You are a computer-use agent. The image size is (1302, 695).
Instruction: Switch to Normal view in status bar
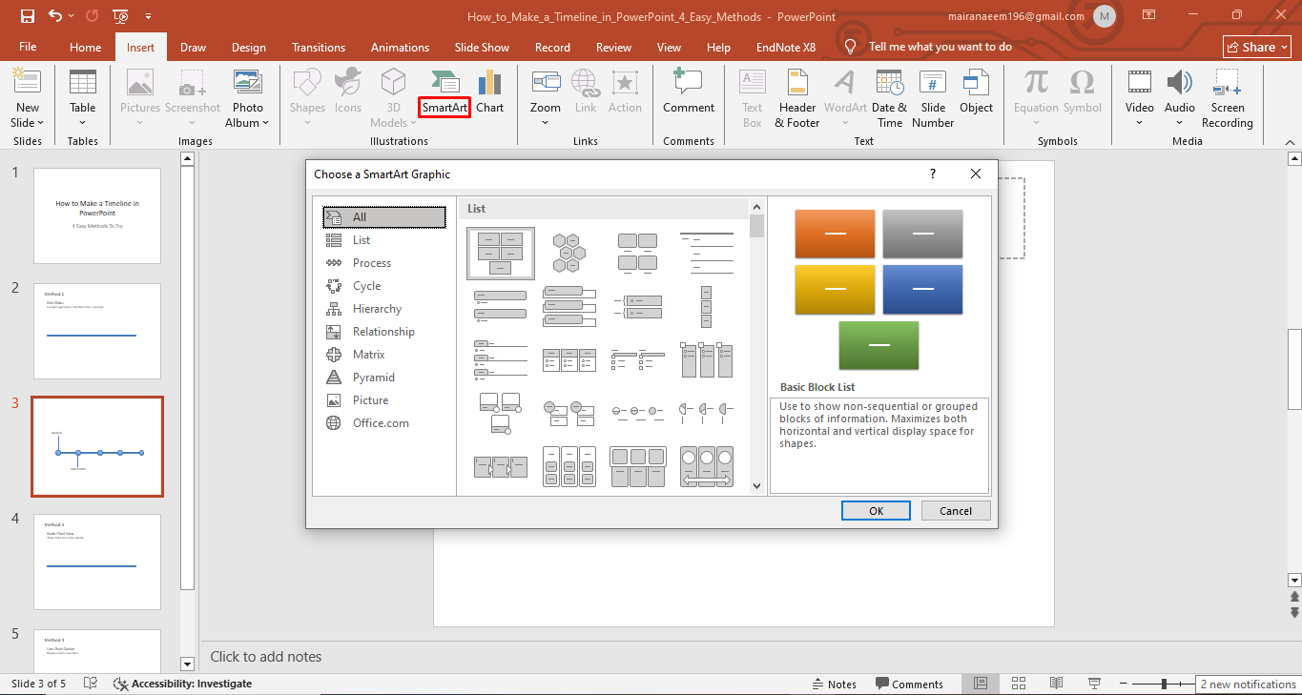click(x=981, y=684)
